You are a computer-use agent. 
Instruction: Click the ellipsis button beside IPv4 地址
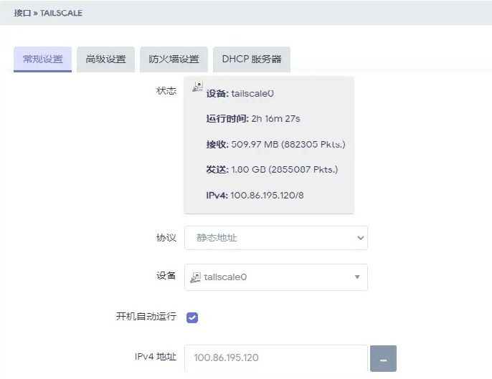383,359
